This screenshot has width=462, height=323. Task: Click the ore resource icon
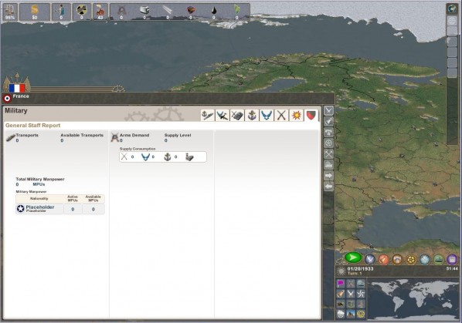coord(191,11)
